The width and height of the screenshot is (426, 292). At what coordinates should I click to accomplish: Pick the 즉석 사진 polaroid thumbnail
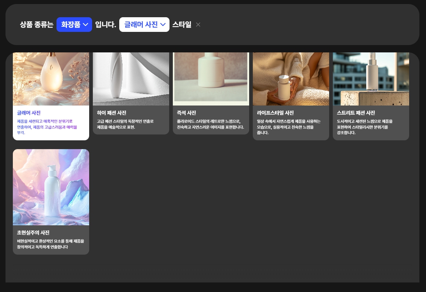pos(211,79)
